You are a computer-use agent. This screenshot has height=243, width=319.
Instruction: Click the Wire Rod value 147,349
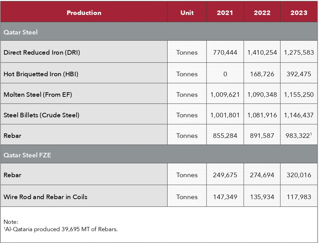point(225,197)
